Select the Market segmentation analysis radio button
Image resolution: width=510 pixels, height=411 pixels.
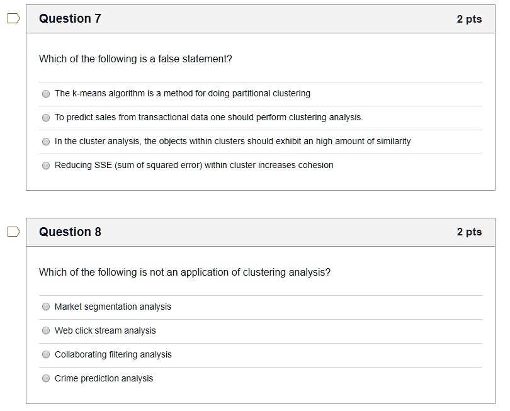tap(46, 307)
